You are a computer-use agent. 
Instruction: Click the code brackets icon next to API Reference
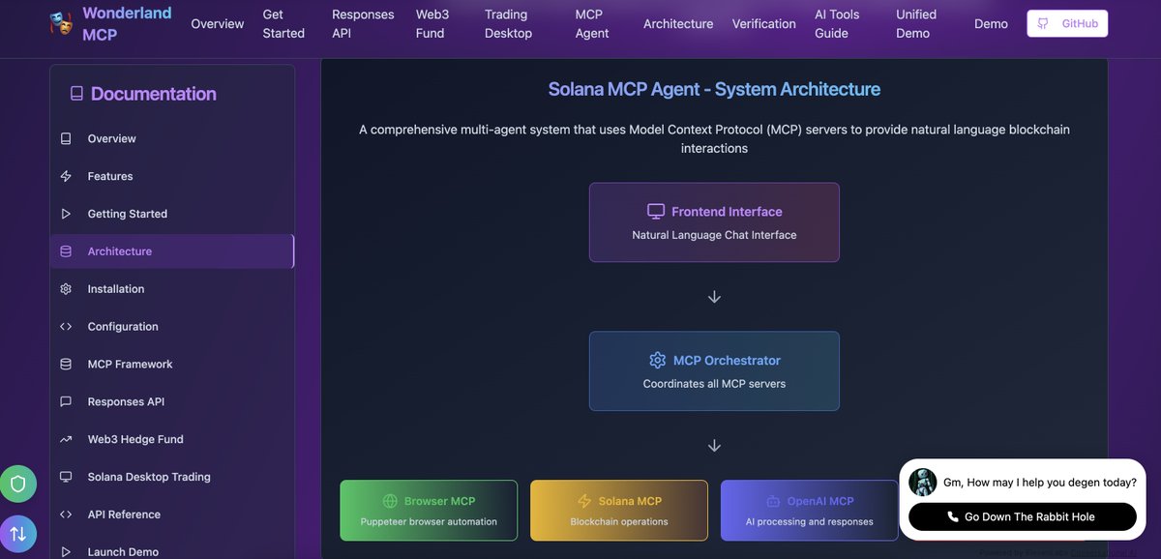click(66, 515)
